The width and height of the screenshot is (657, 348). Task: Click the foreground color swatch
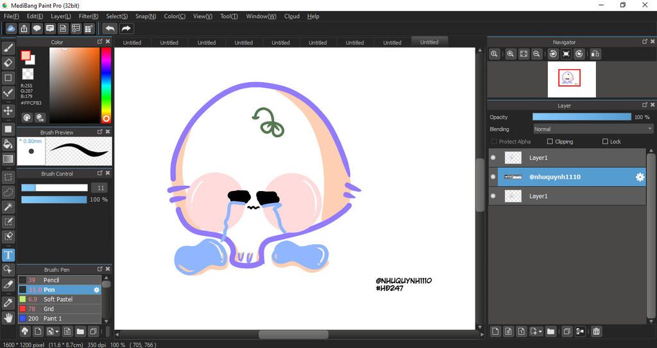(x=26, y=56)
